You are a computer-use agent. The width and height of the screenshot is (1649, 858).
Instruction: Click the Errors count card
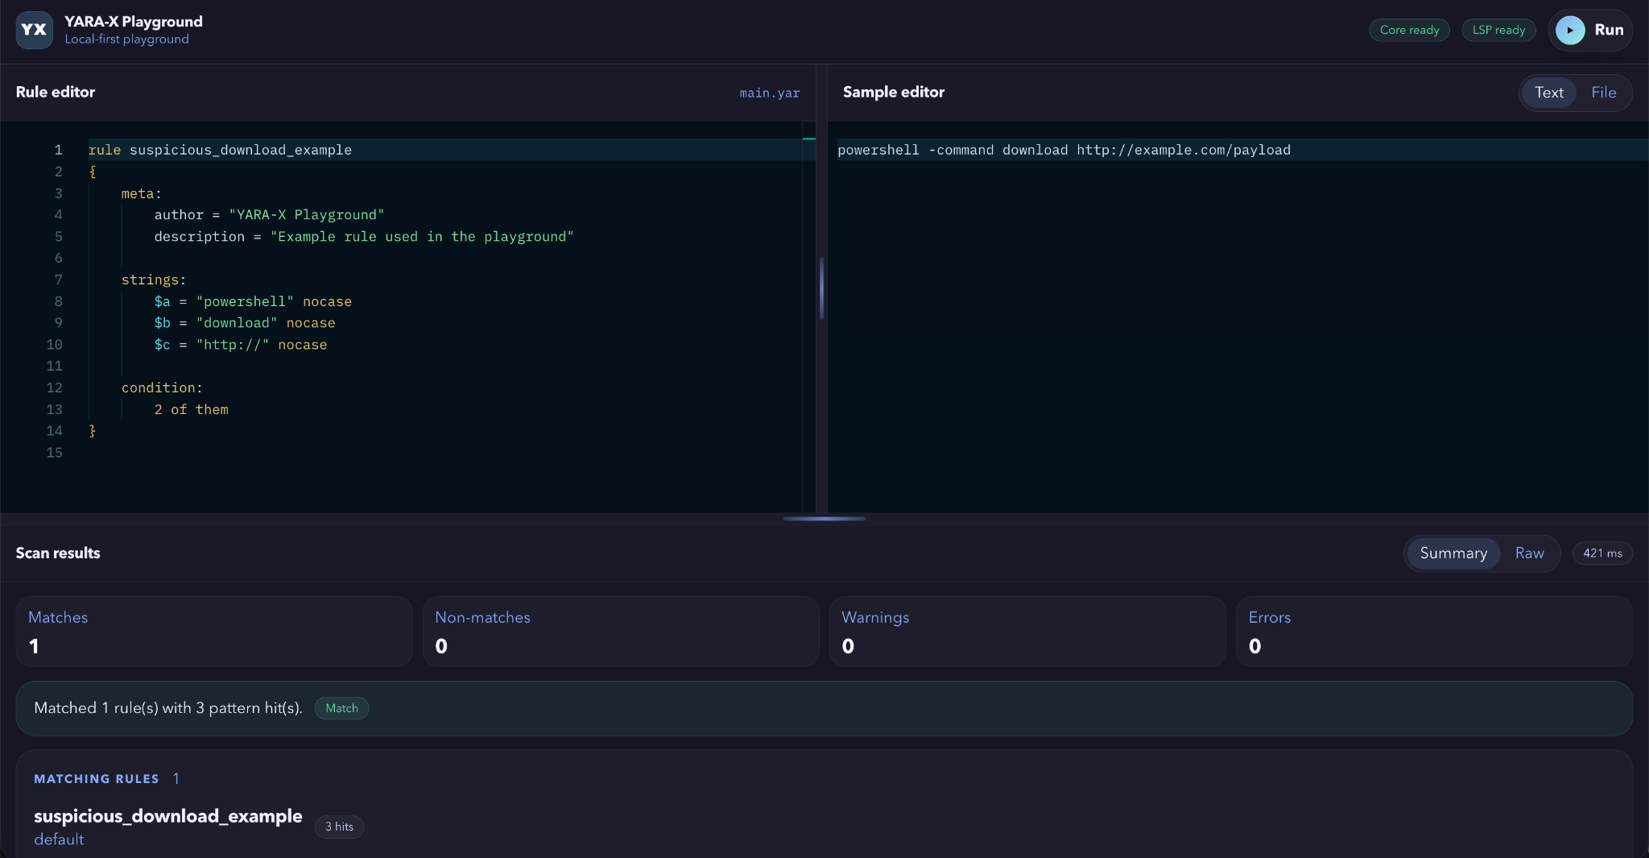click(1433, 632)
